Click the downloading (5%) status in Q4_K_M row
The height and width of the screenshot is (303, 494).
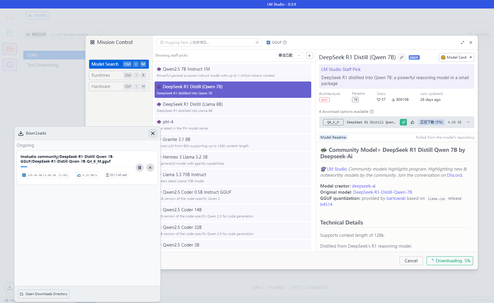pos(432,122)
